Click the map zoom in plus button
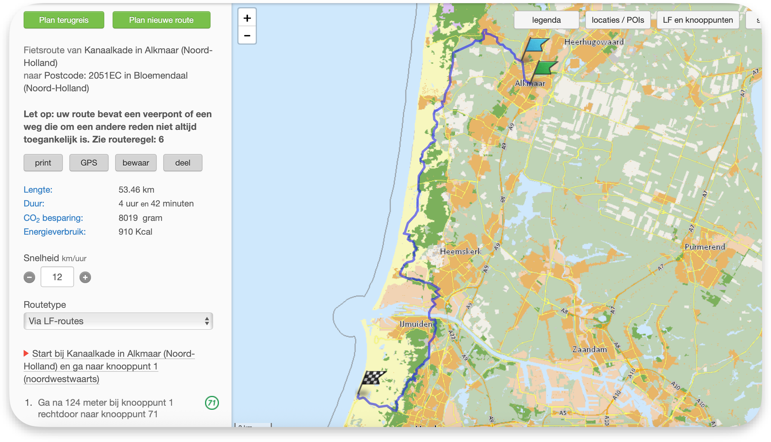The height and width of the screenshot is (442, 771). [x=247, y=18]
